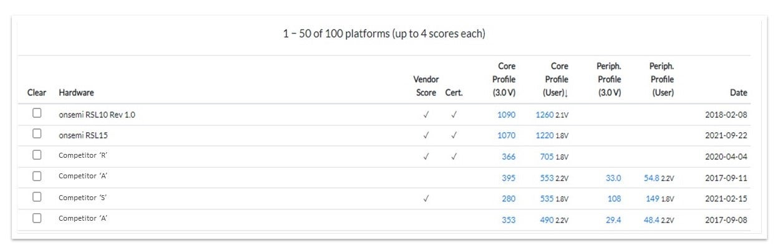Check the box for the row dated 2017-09-11
The image size is (780, 250).
37,176
